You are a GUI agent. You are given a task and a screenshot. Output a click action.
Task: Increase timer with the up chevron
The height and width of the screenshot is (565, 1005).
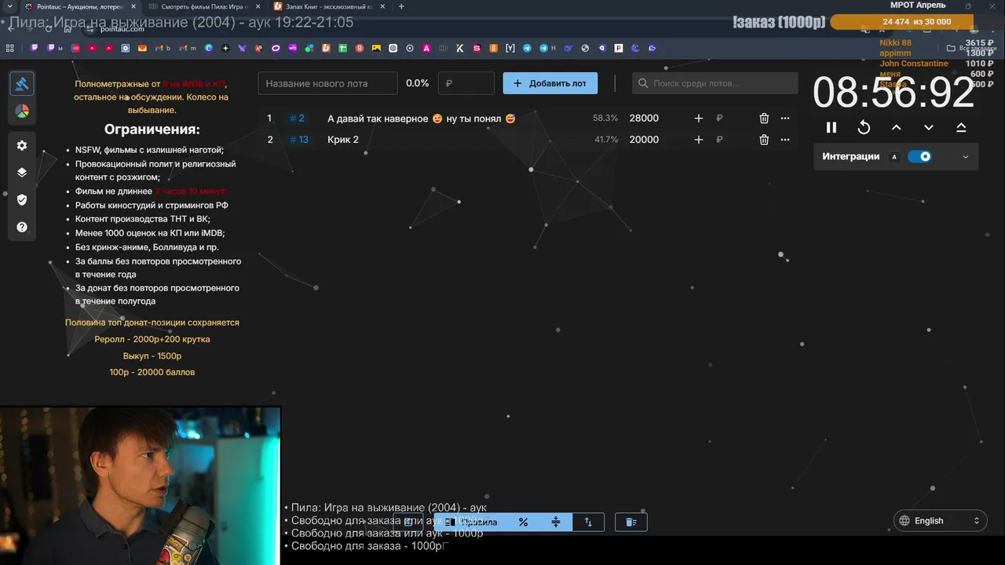pos(897,127)
